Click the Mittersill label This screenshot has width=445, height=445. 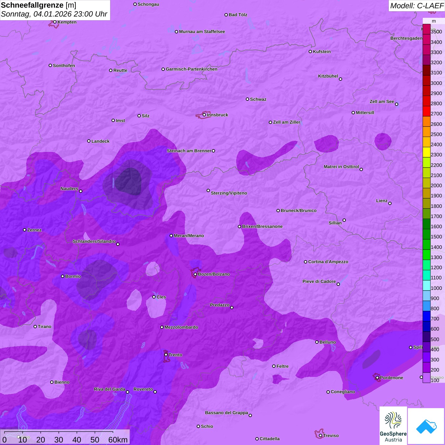coord(365,113)
